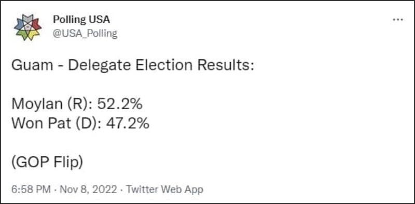Open the Polling USA profile name
Screen dimensions: 415x204
[x=81, y=19]
